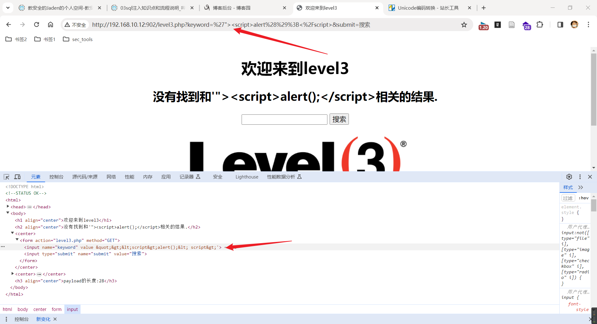The image size is (597, 324).
Task: Collapse the form element node
Action: [x=17, y=240]
